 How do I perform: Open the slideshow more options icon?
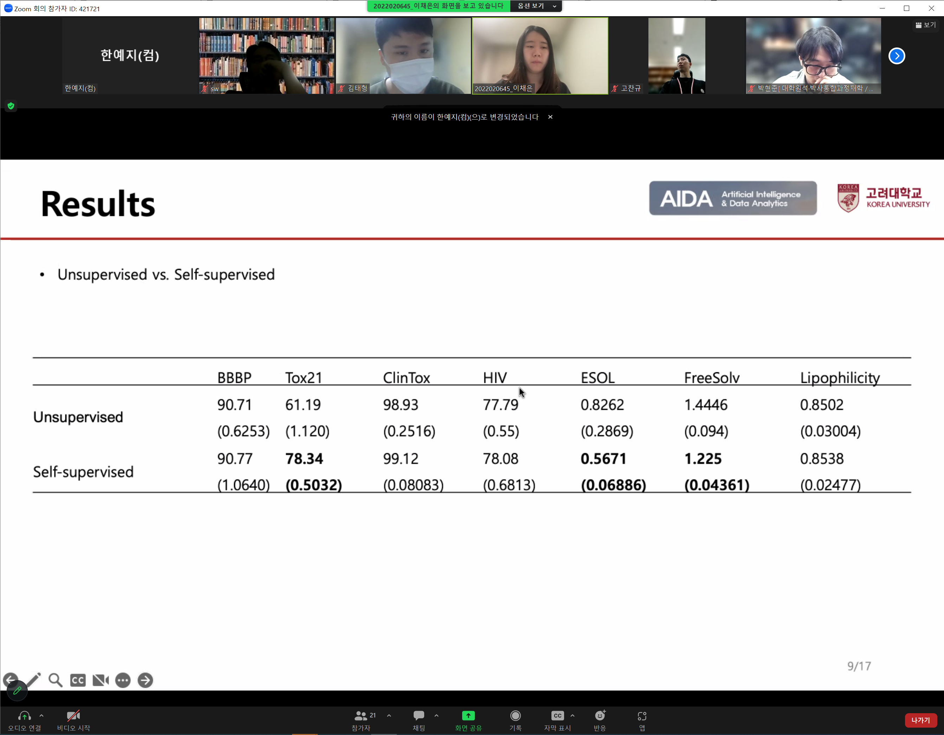[x=123, y=680]
